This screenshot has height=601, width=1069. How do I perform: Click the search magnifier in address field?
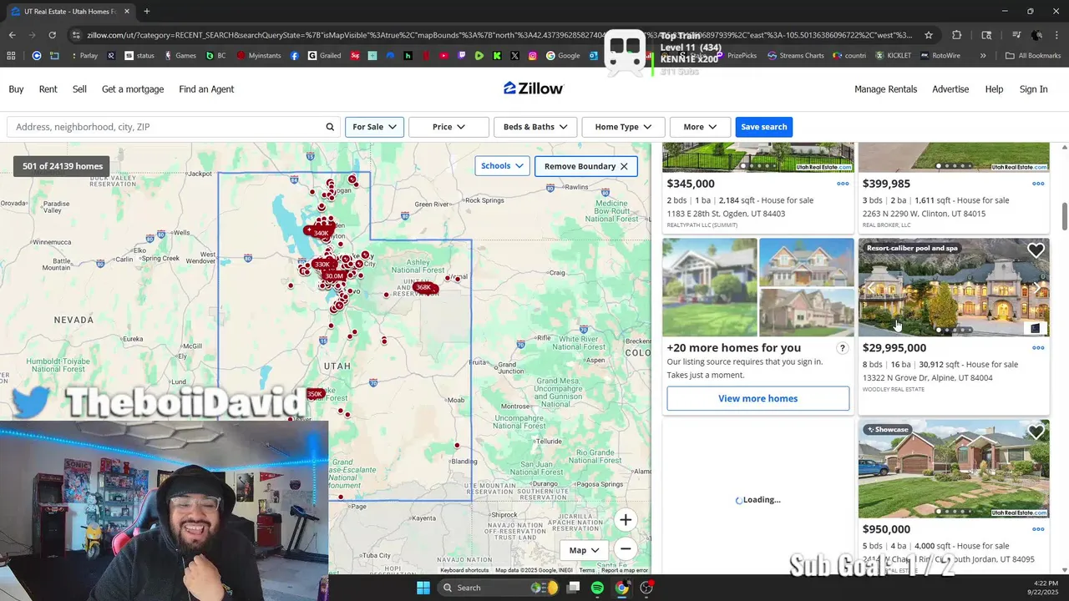[330, 127]
